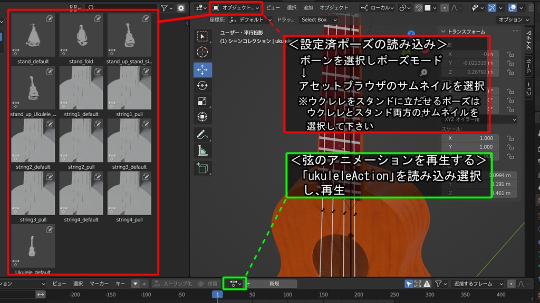Screen dimensions: 540x303
Task: Toggle proportional editing in the header
Action: [x=445, y=8]
